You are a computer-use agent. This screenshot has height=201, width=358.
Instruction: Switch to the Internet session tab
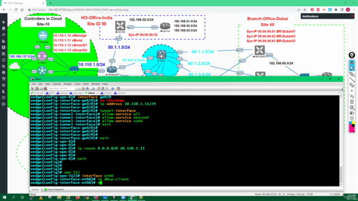coord(62,93)
